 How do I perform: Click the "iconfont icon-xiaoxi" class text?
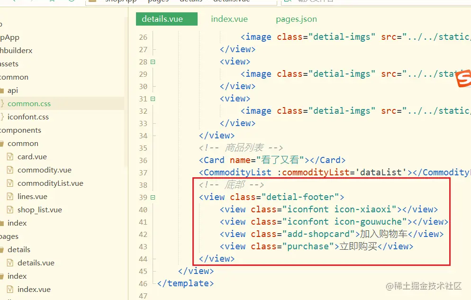[x=339, y=209]
